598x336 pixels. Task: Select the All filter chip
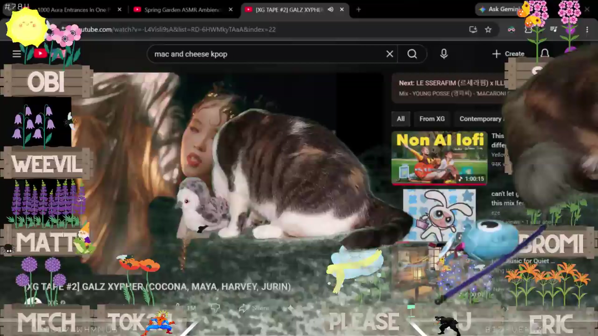(401, 119)
